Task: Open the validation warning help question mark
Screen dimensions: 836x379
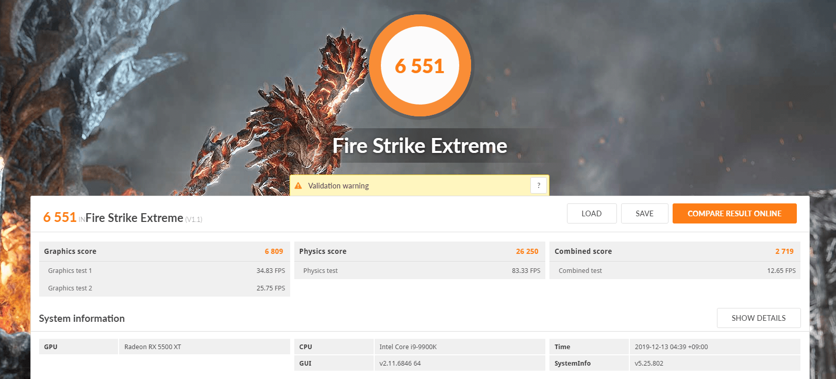Action: [x=539, y=185]
